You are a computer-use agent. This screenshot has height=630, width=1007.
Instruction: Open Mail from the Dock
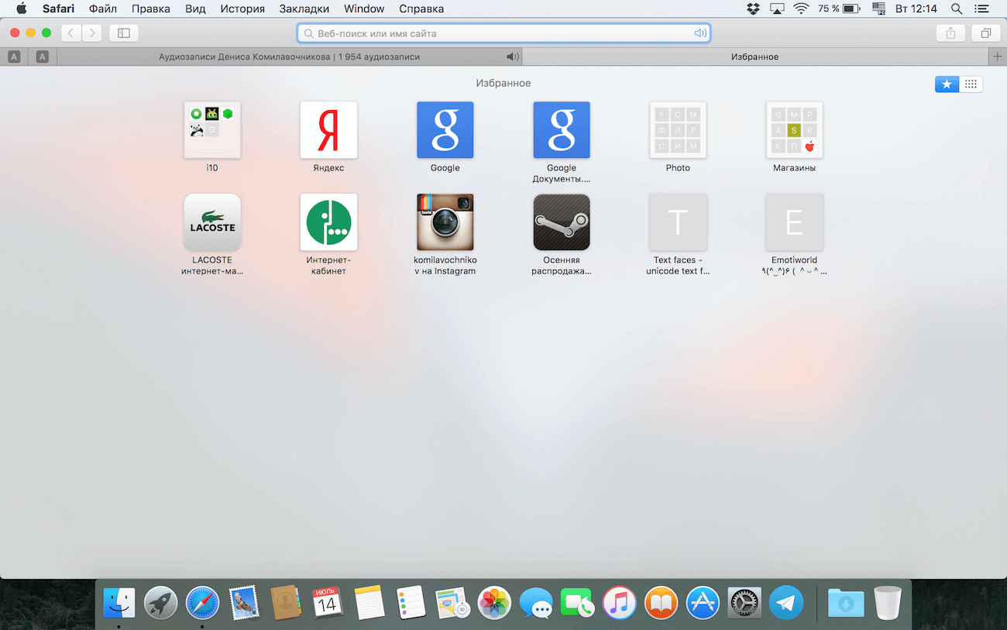point(244,602)
